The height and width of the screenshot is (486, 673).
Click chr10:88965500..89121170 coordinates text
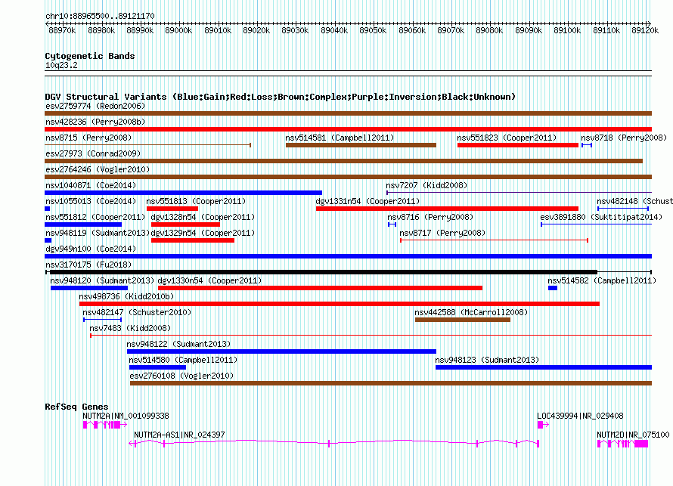pyautogui.click(x=100, y=16)
